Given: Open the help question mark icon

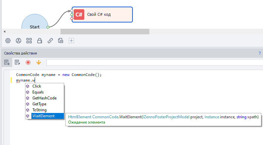Looking at the screenshot, I should tap(260, 53).
